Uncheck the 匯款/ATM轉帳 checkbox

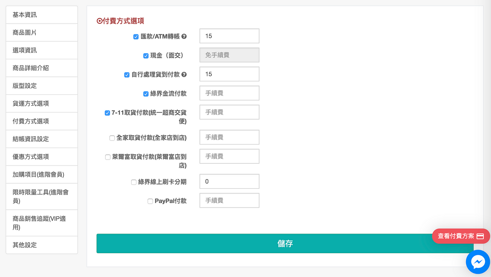pos(136,36)
